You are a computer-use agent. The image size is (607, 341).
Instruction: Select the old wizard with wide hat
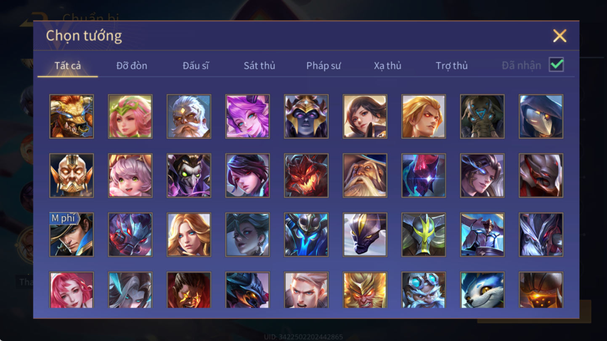coord(365,176)
